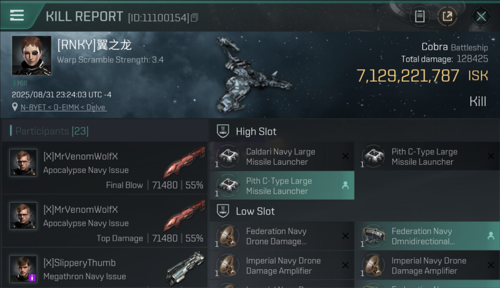Click the Low Slot section header
500x288 pixels.
255,211
